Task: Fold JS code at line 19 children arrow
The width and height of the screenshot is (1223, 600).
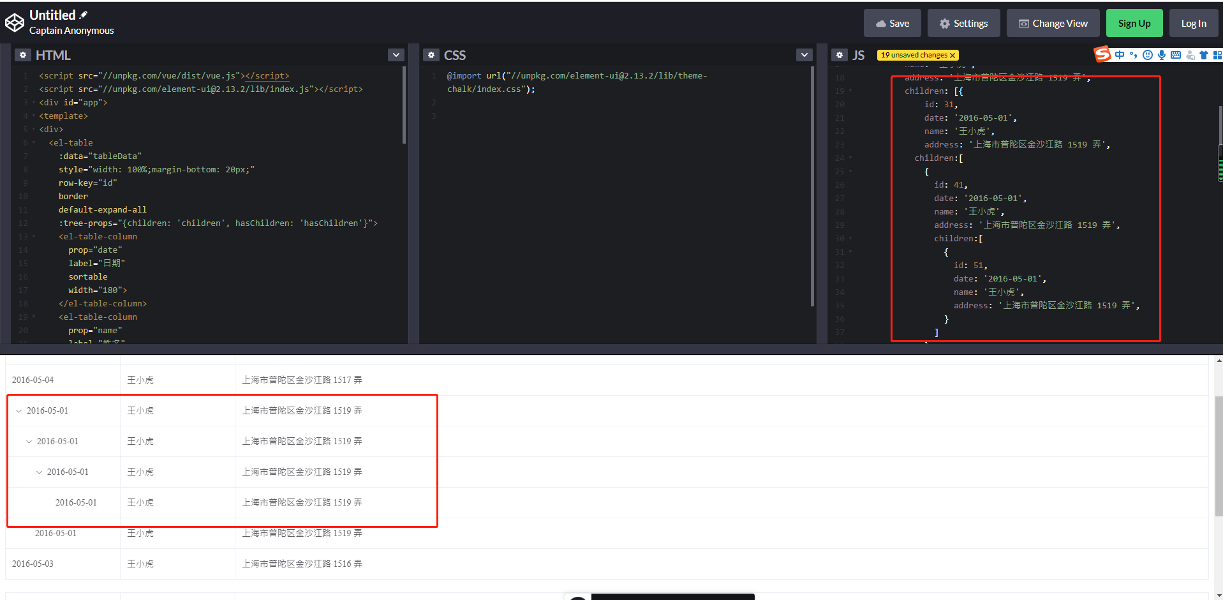Action: (850, 91)
